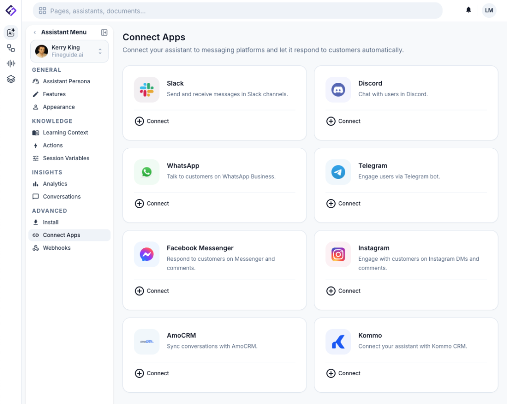Click the workflows icon in left rail

pyautogui.click(x=11, y=48)
